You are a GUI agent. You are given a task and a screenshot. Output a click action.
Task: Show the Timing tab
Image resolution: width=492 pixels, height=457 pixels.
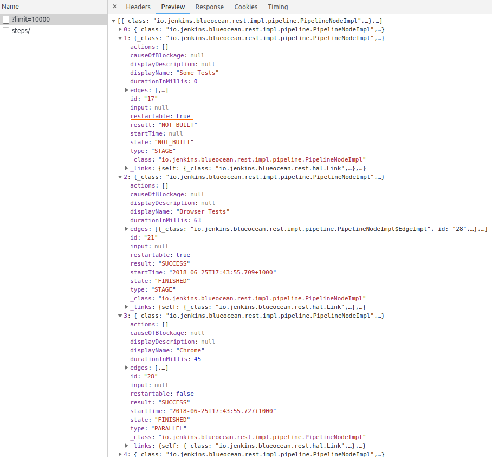(277, 7)
